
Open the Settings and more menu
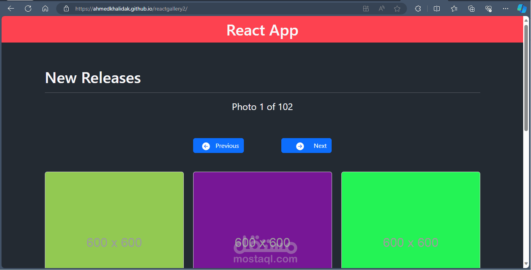click(506, 8)
